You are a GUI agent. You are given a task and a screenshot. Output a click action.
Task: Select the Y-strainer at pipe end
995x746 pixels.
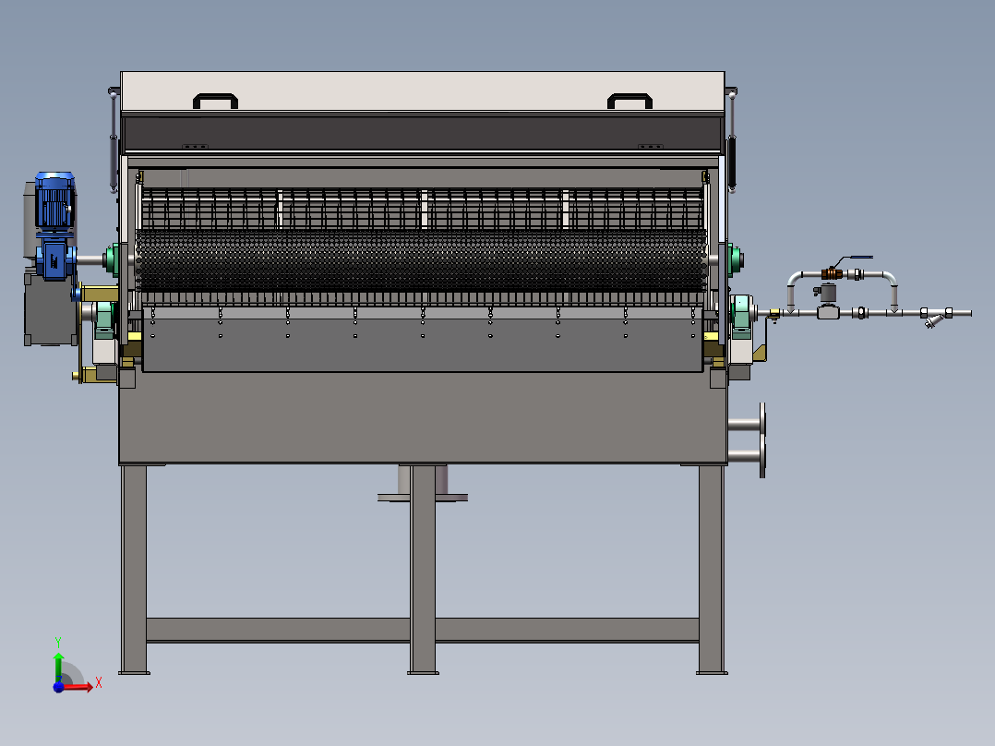click(935, 317)
